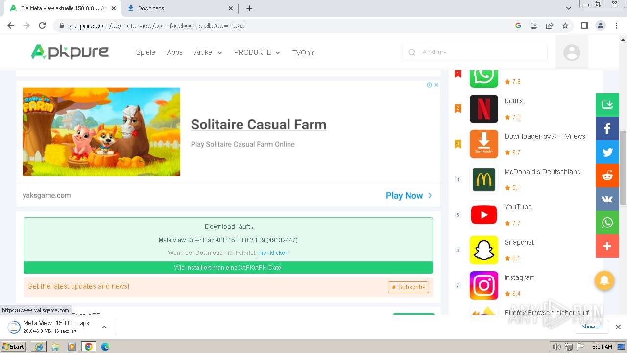Open a new browser tab

click(249, 8)
